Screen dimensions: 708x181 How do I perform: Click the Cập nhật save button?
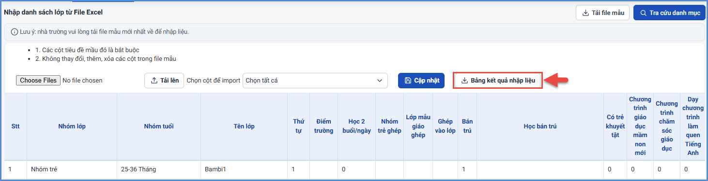pos(421,81)
